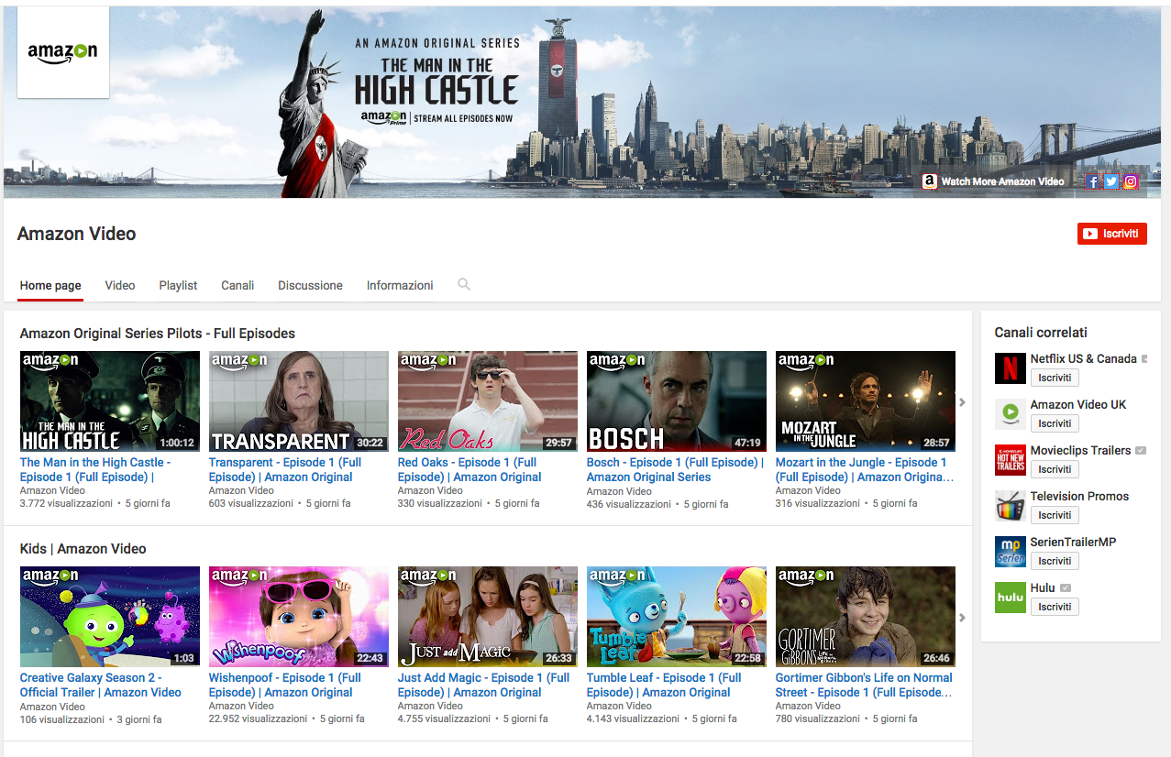1171x757 pixels.
Task: Subscribe to Amazon Video UK channel
Action: point(1054,423)
